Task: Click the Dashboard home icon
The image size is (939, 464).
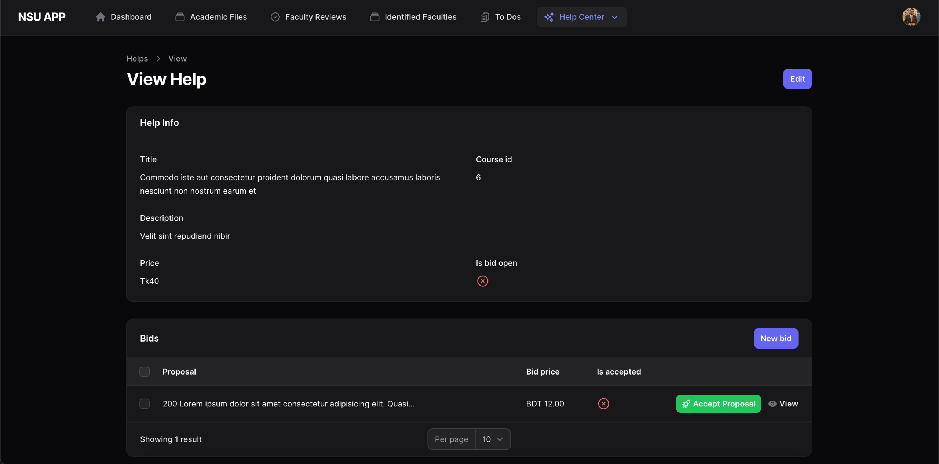Action: (x=100, y=17)
